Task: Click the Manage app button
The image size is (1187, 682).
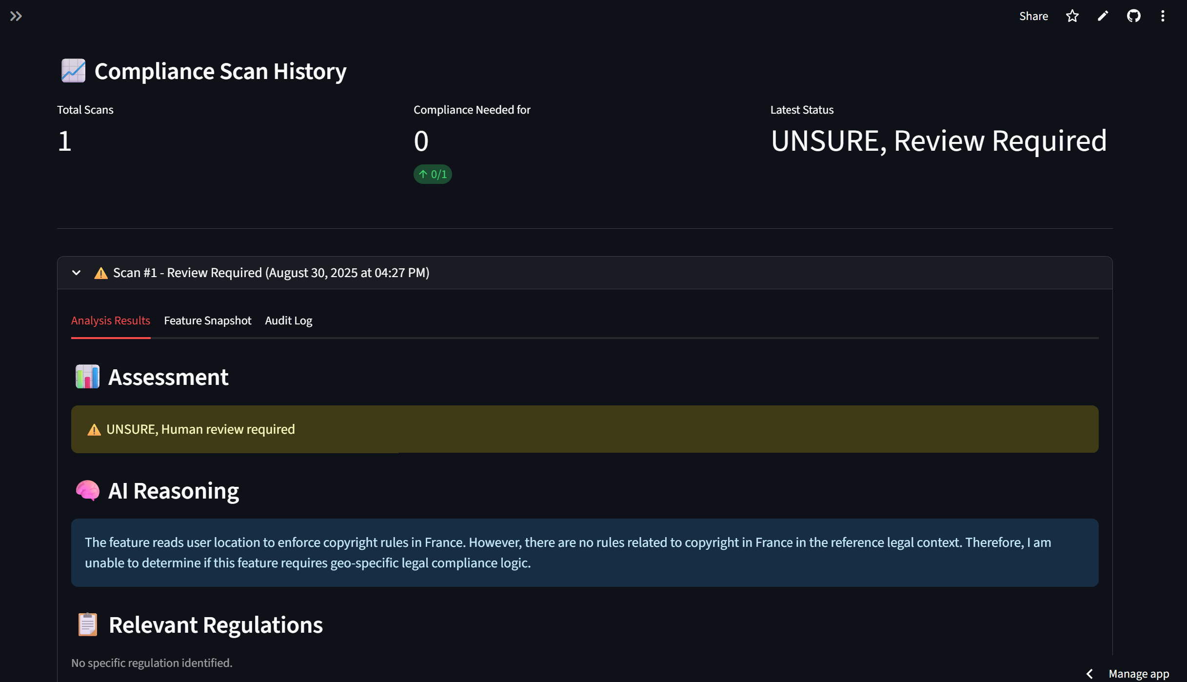Action: pyautogui.click(x=1138, y=674)
